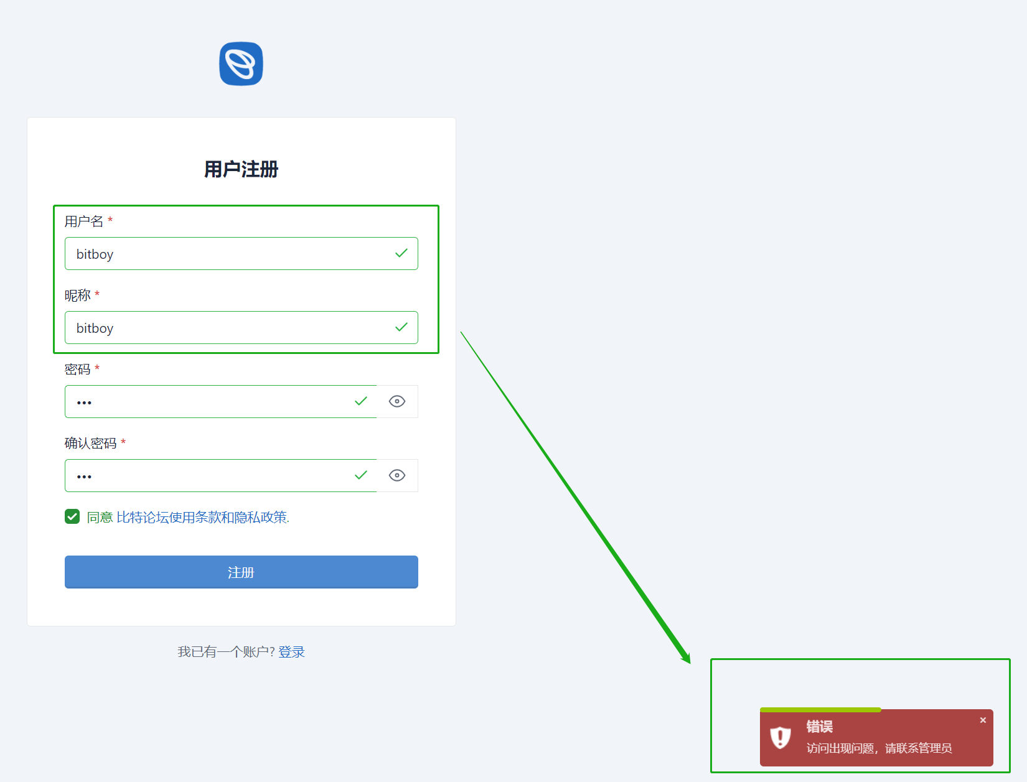The width and height of the screenshot is (1027, 782).
Task: Click the 确认密码 field label
Action: (90, 443)
